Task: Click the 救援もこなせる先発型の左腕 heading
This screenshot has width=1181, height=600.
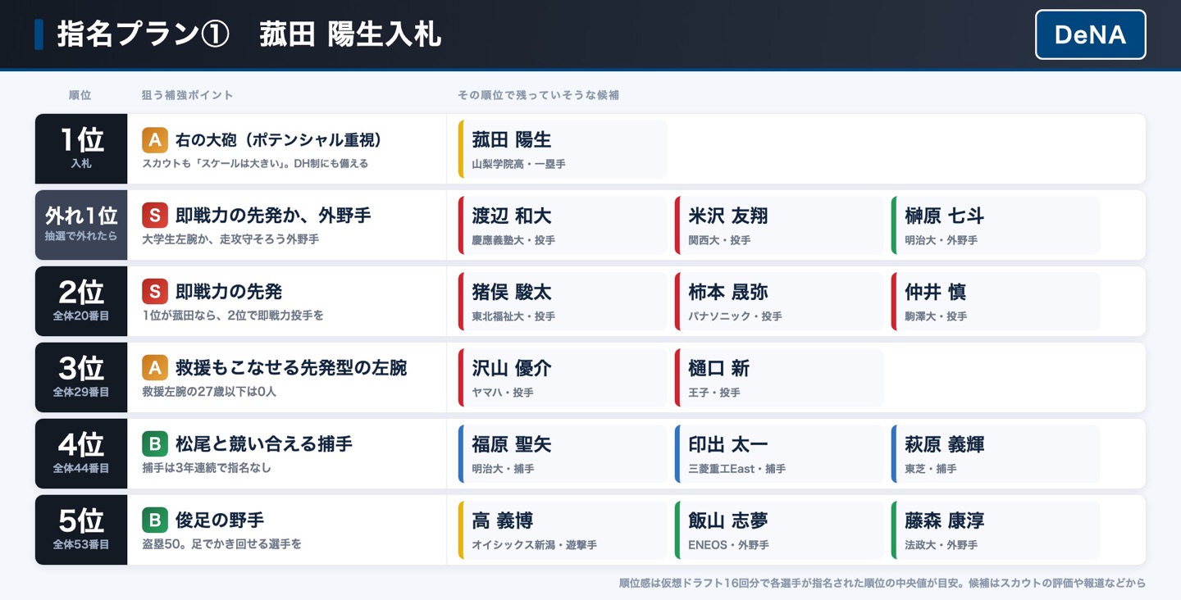Action: pyautogui.click(x=291, y=368)
